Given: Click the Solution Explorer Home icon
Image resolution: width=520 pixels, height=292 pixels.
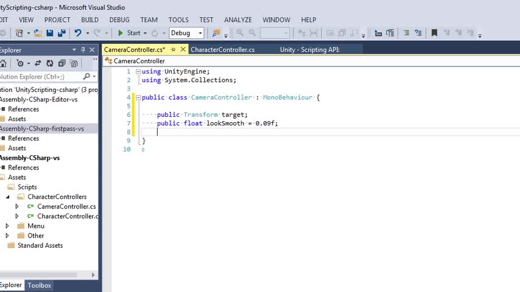Looking at the screenshot, I should point(3,63).
